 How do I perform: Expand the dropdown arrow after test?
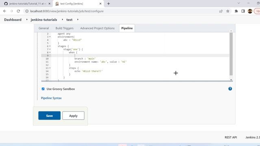(78, 19)
